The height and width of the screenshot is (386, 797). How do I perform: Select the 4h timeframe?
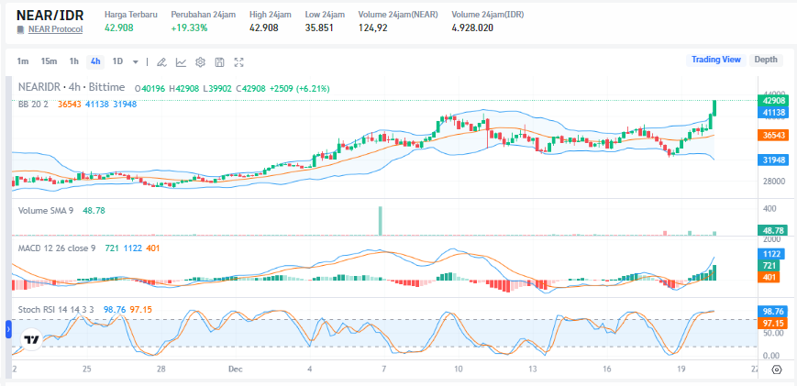click(x=95, y=61)
